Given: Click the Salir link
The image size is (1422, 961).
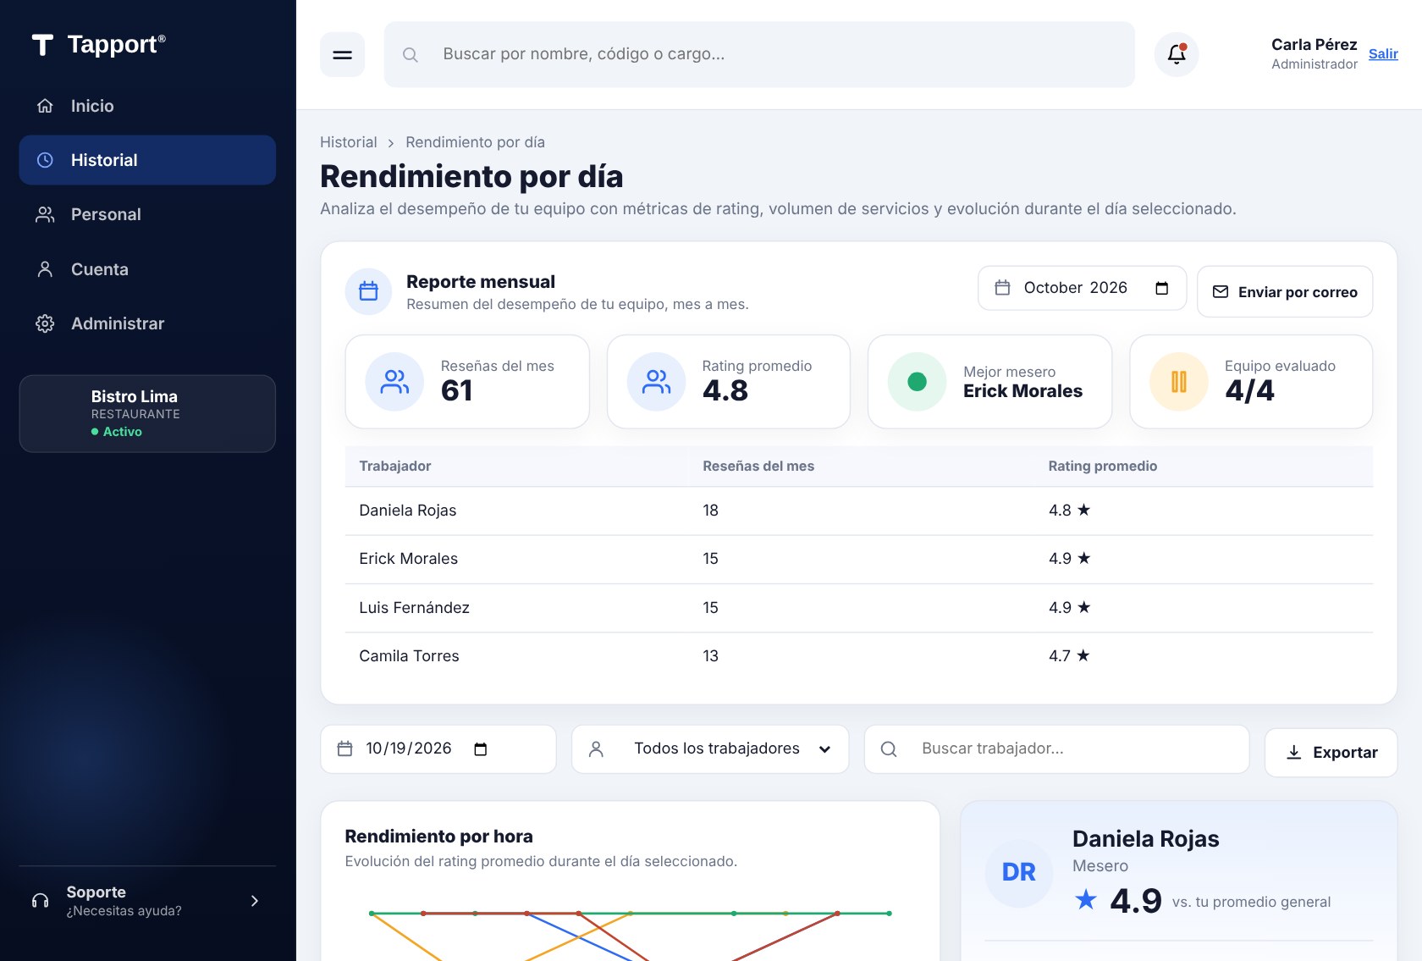Looking at the screenshot, I should pos(1383,54).
